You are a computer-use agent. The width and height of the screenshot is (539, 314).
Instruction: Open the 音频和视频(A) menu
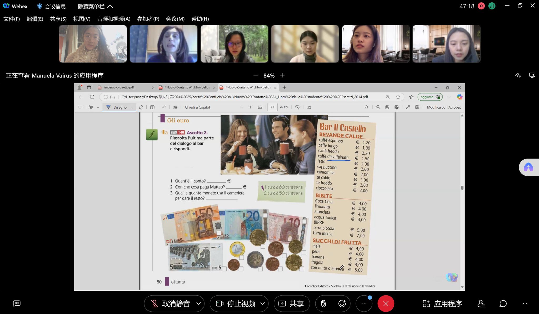pos(114,19)
